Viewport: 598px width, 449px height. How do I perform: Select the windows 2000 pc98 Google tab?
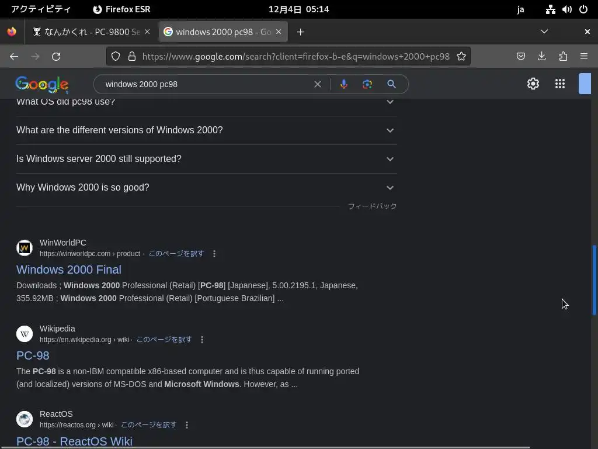[223, 32]
